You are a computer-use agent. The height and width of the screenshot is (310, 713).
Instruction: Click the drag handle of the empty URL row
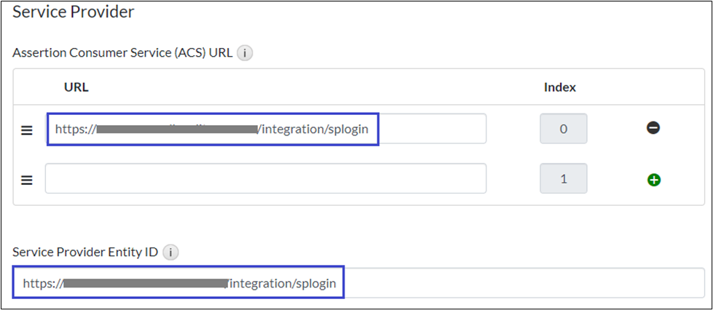coord(26,180)
